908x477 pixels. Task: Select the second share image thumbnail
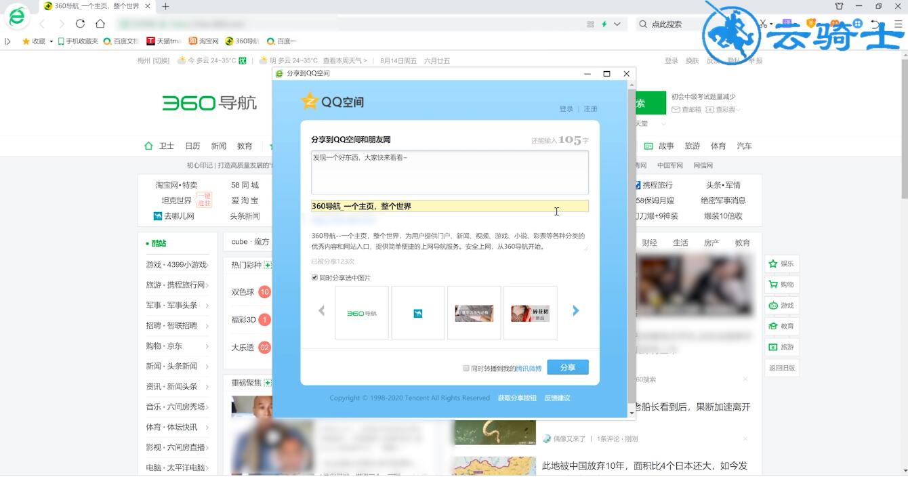point(418,312)
